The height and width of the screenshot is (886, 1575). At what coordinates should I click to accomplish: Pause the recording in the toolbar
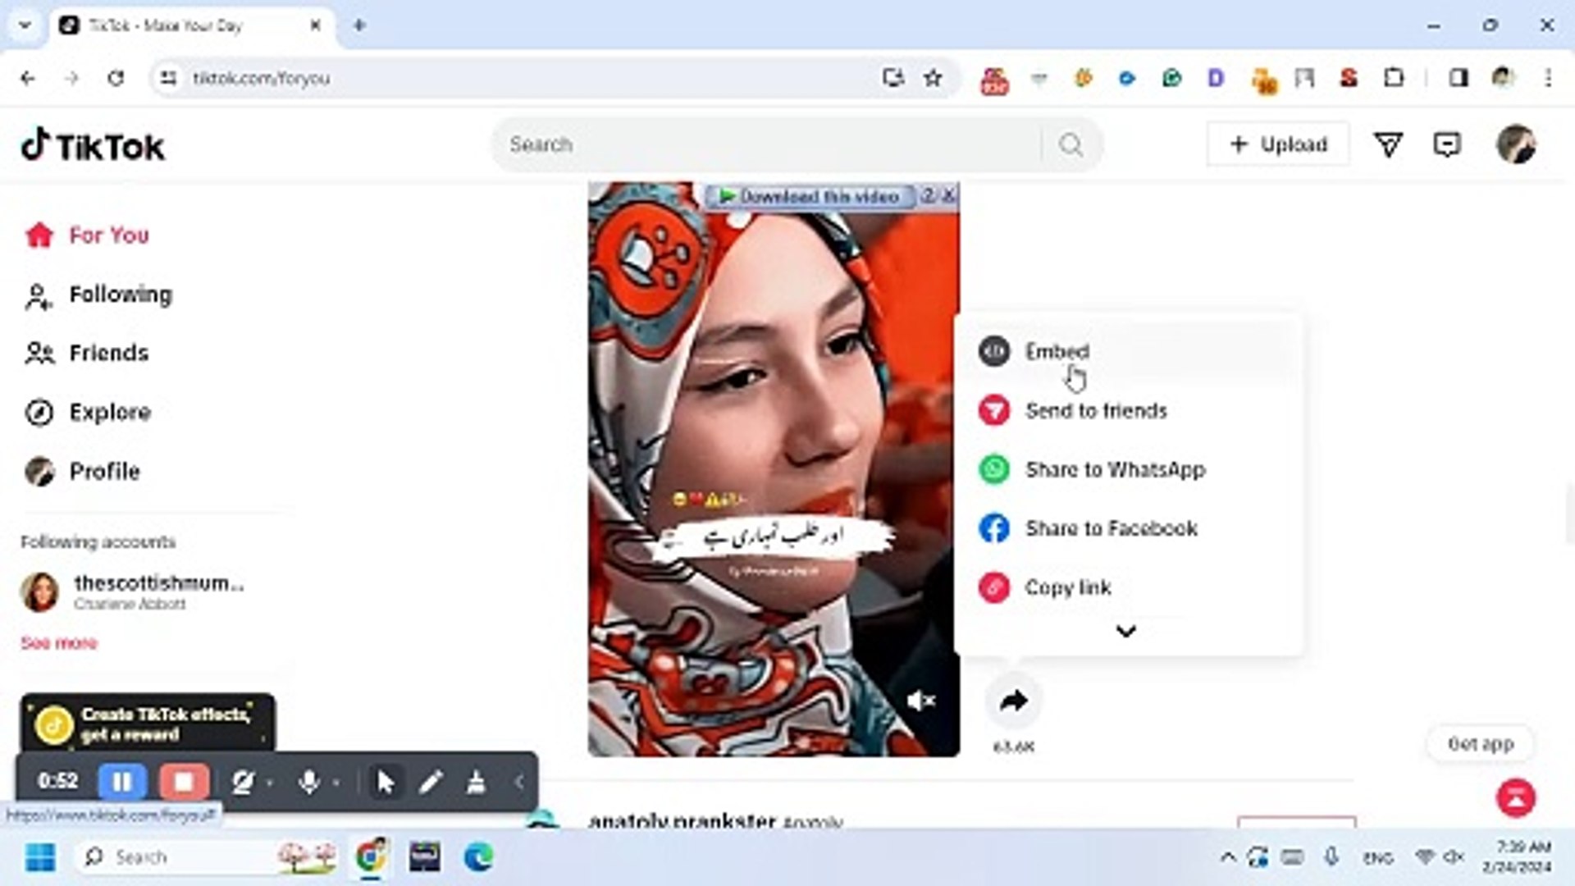click(x=121, y=782)
